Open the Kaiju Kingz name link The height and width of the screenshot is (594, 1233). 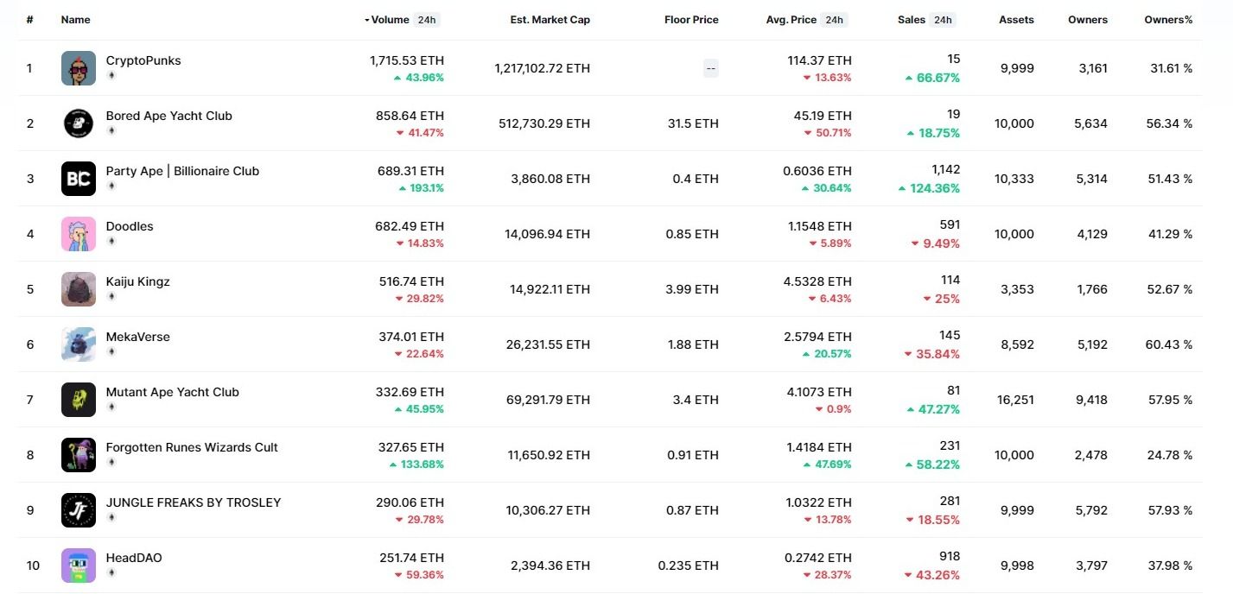138,281
